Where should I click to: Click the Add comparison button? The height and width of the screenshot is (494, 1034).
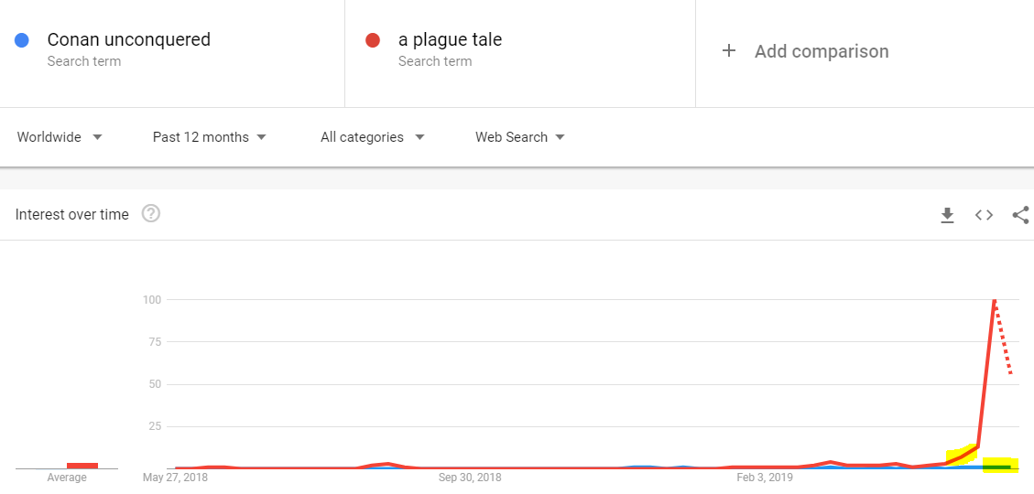pyautogui.click(x=805, y=51)
